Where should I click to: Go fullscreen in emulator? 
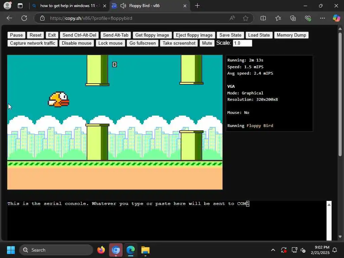pyautogui.click(x=142, y=43)
